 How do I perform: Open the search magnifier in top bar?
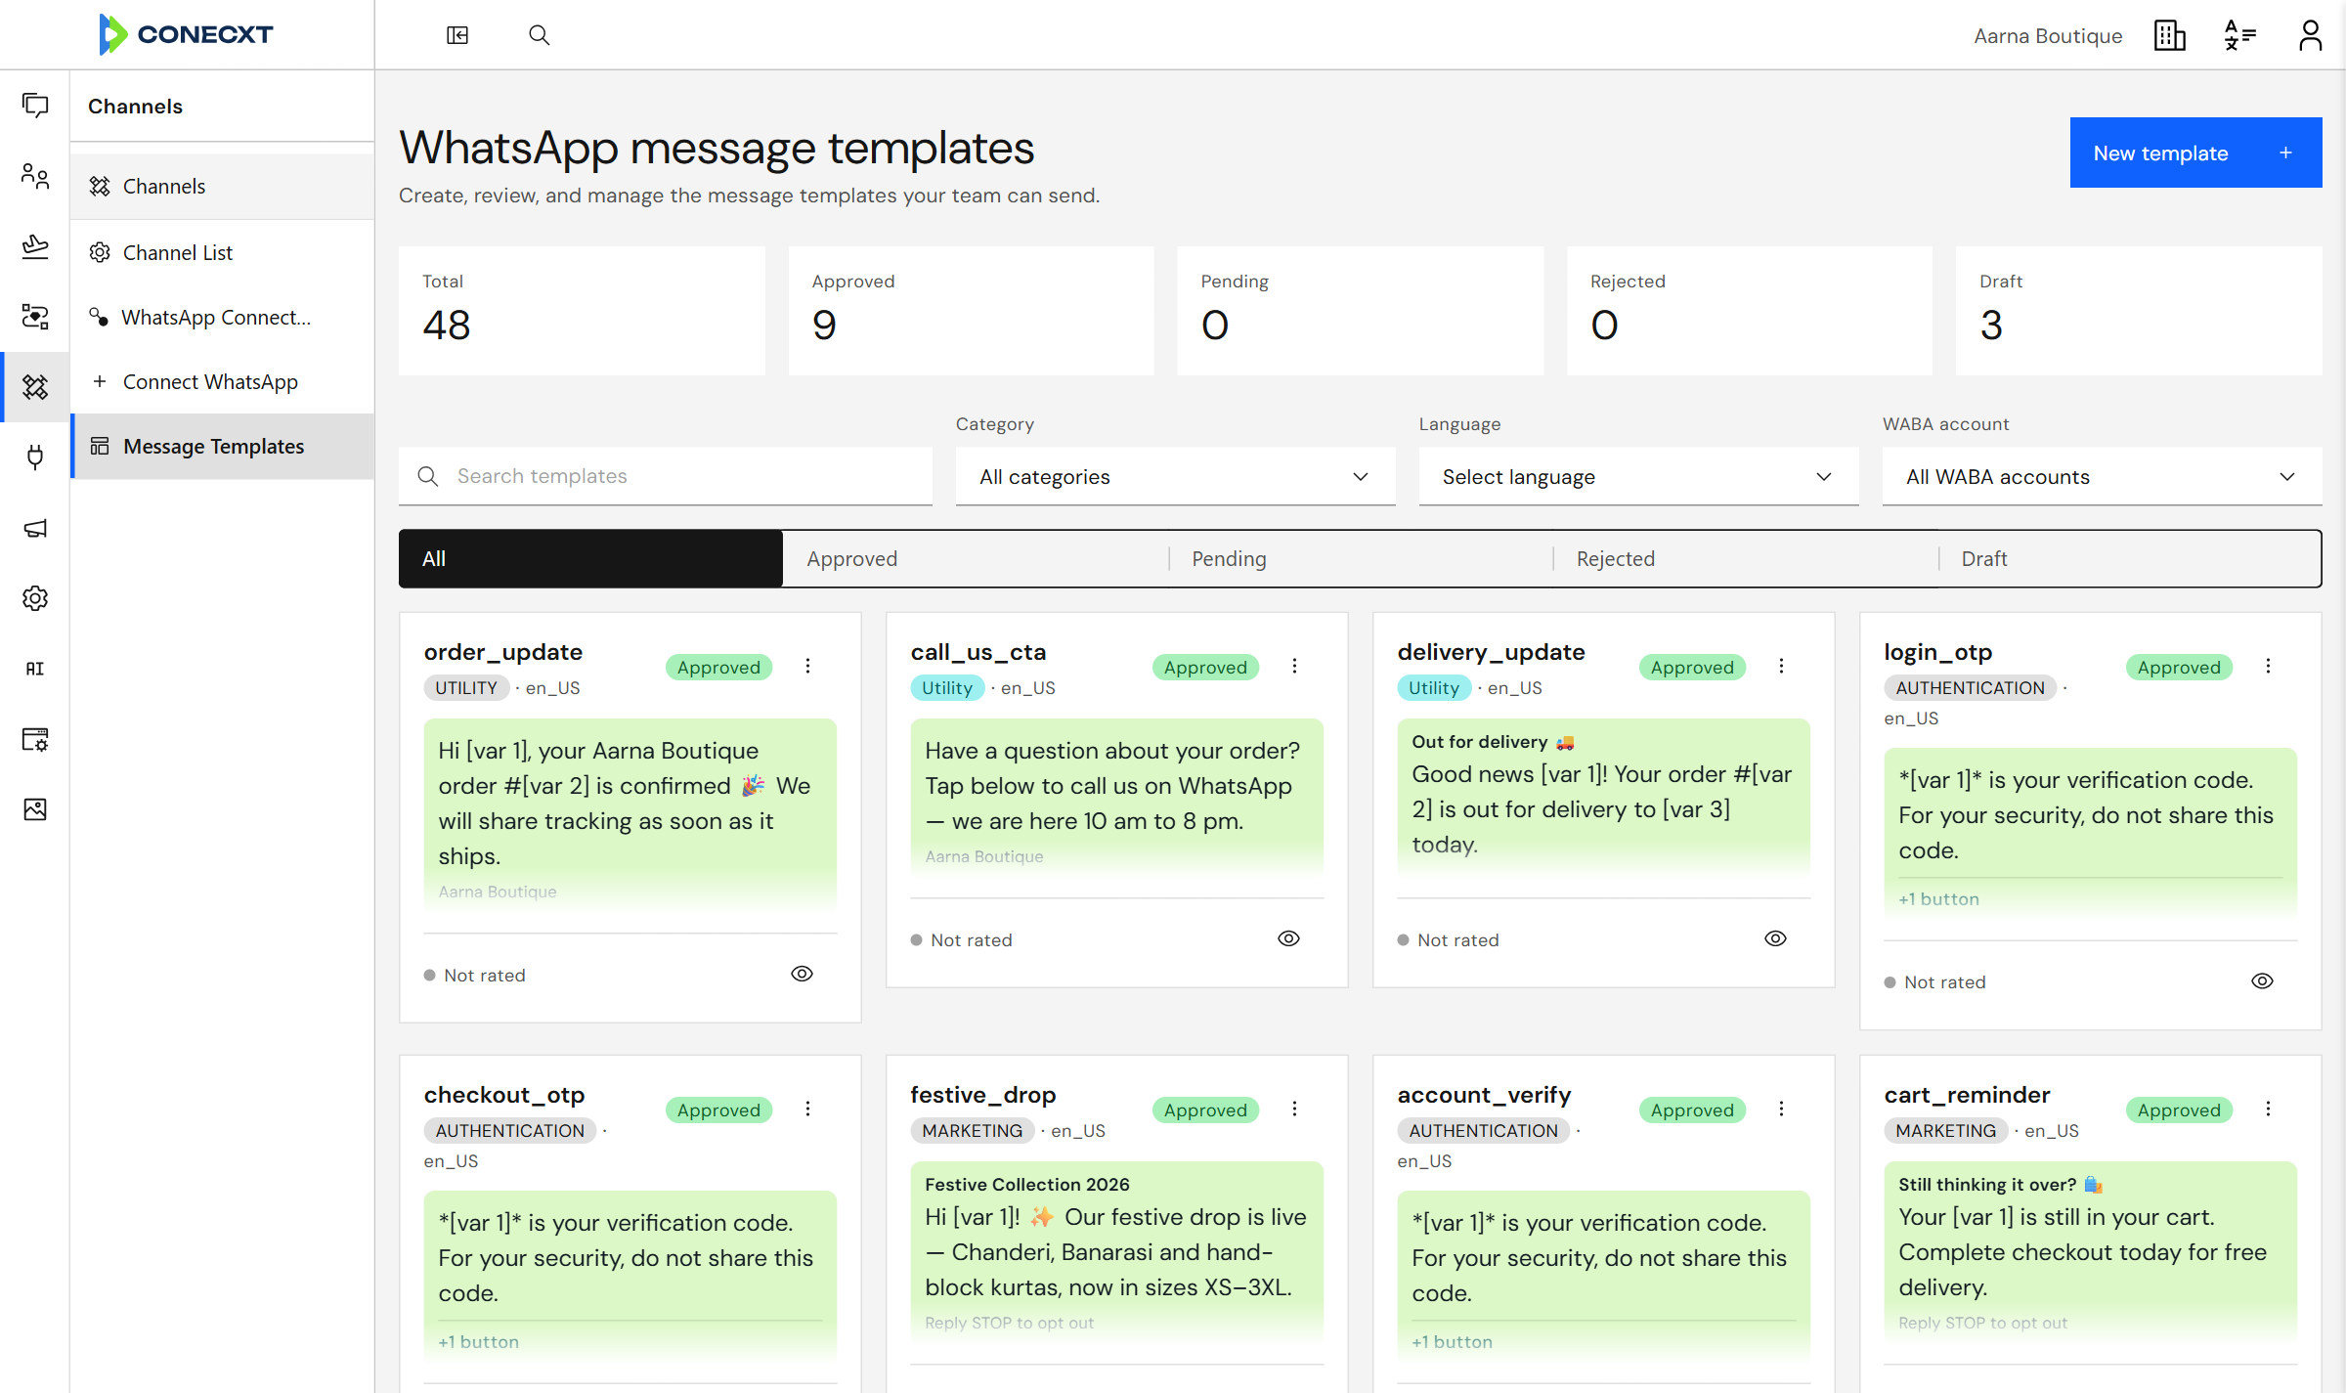click(x=539, y=35)
